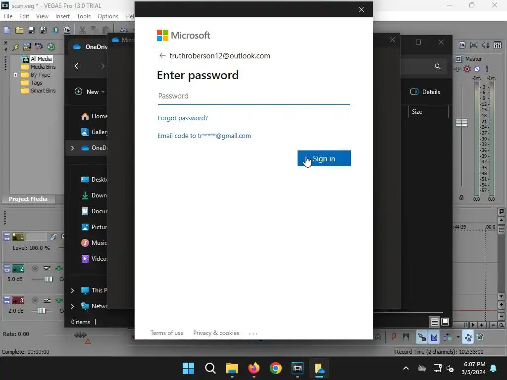Click the Master bus automation settings icon
The height and width of the screenshot is (380, 507).
pos(457,69)
